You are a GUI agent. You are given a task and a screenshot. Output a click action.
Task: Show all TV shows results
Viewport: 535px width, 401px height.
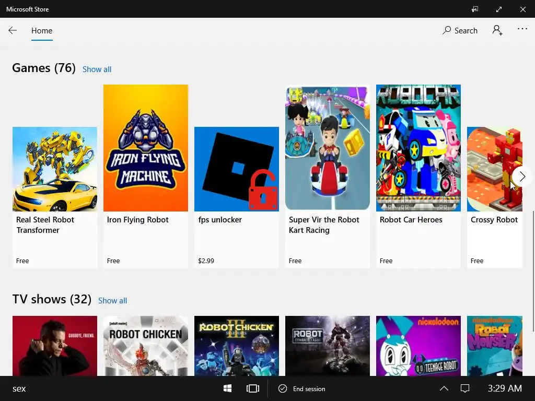click(x=113, y=300)
